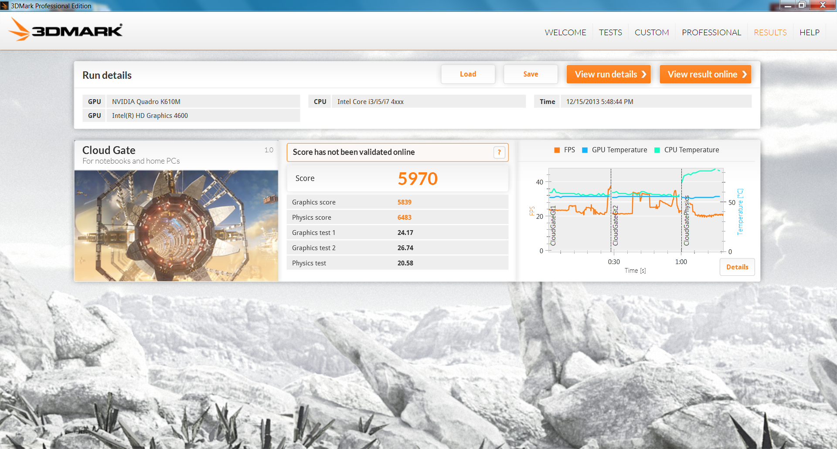Click the CloudGateGt2 chart marker

pos(616,225)
